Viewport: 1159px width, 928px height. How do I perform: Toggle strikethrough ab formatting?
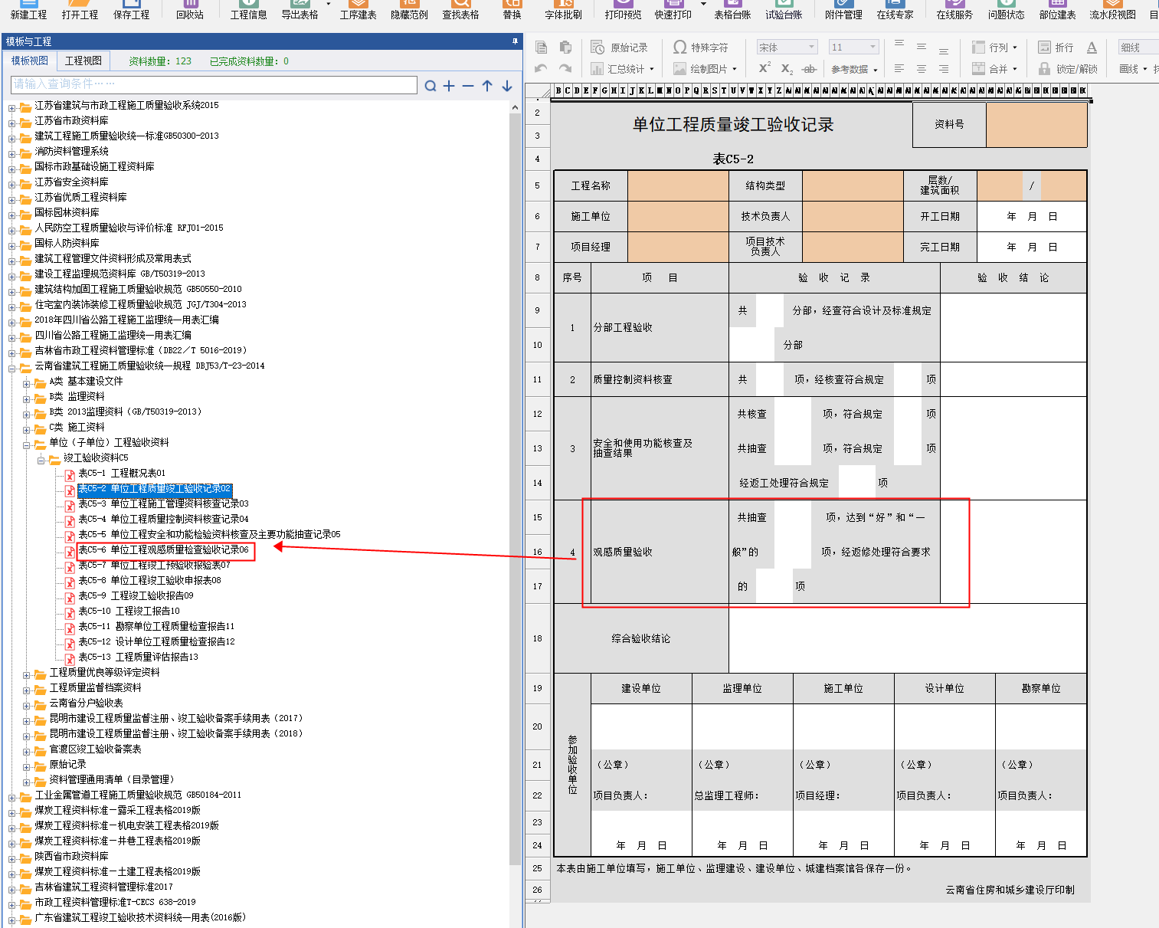pyautogui.click(x=809, y=69)
